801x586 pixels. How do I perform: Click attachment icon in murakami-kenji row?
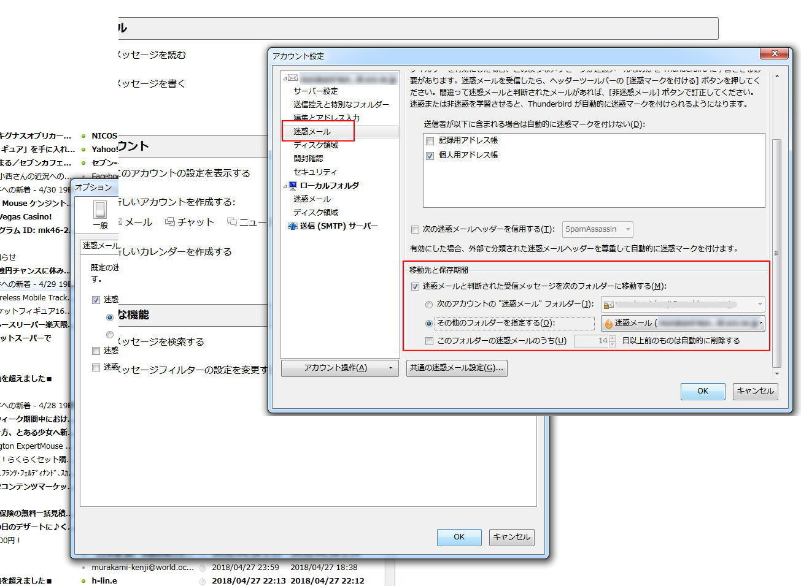pos(203,568)
